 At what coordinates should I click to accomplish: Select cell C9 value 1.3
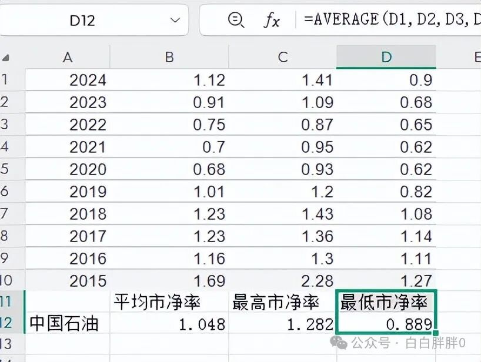click(x=282, y=259)
